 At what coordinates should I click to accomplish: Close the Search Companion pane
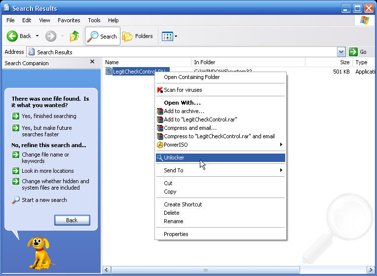click(x=92, y=62)
